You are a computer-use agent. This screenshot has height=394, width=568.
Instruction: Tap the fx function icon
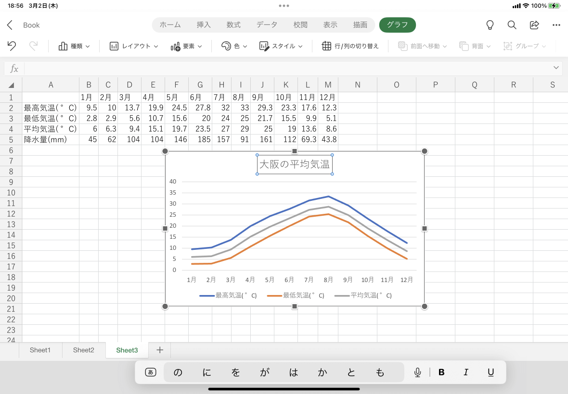click(x=14, y=68)
